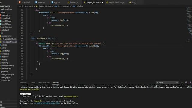Click the a11y/anchor-is-valid rule text

29,89
